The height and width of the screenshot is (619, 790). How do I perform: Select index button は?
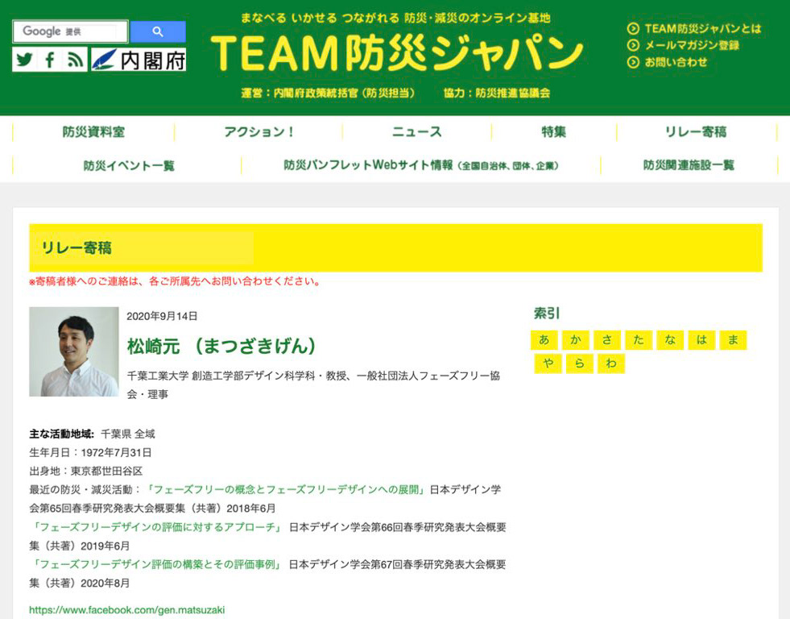[701, 340]
